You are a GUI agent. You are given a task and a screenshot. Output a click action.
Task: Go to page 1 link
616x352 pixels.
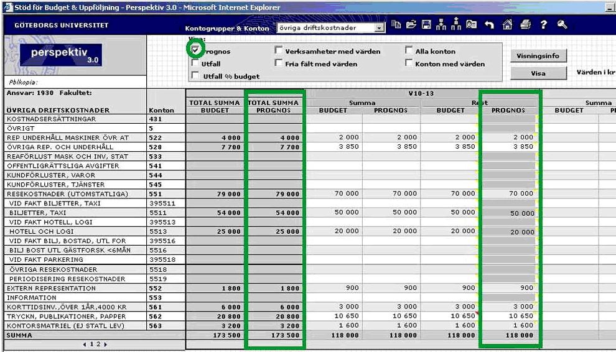pyautogui.click(x=92, y=345)
